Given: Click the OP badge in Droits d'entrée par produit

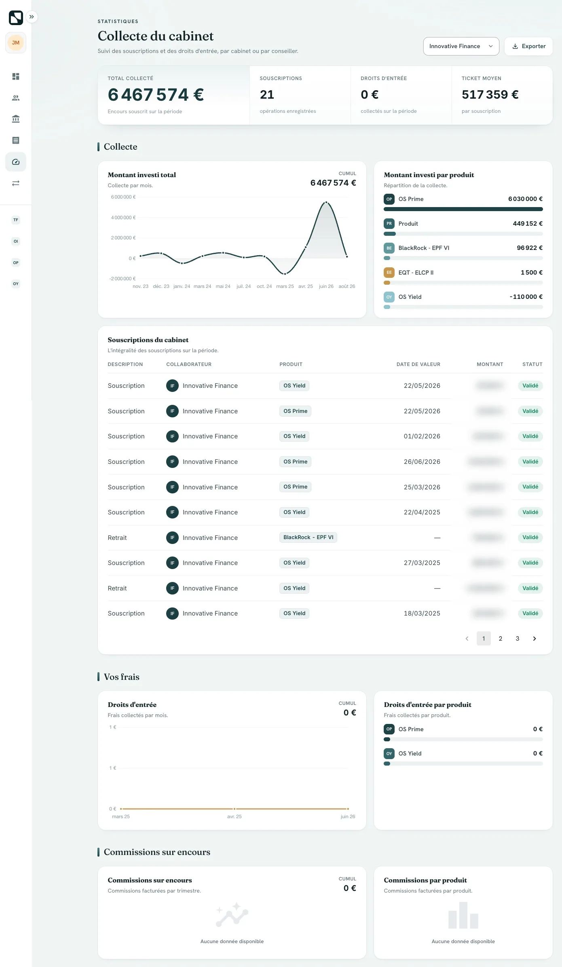Looking at the screenshot, I should 389,729.
